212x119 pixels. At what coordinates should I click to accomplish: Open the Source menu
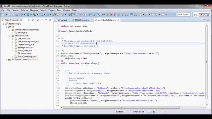tap(15, 10)
